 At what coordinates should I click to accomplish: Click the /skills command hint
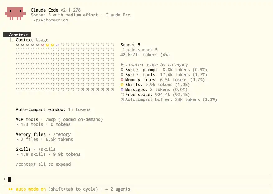(47, 149)
